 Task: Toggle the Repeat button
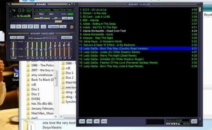(x=63, y=26)
